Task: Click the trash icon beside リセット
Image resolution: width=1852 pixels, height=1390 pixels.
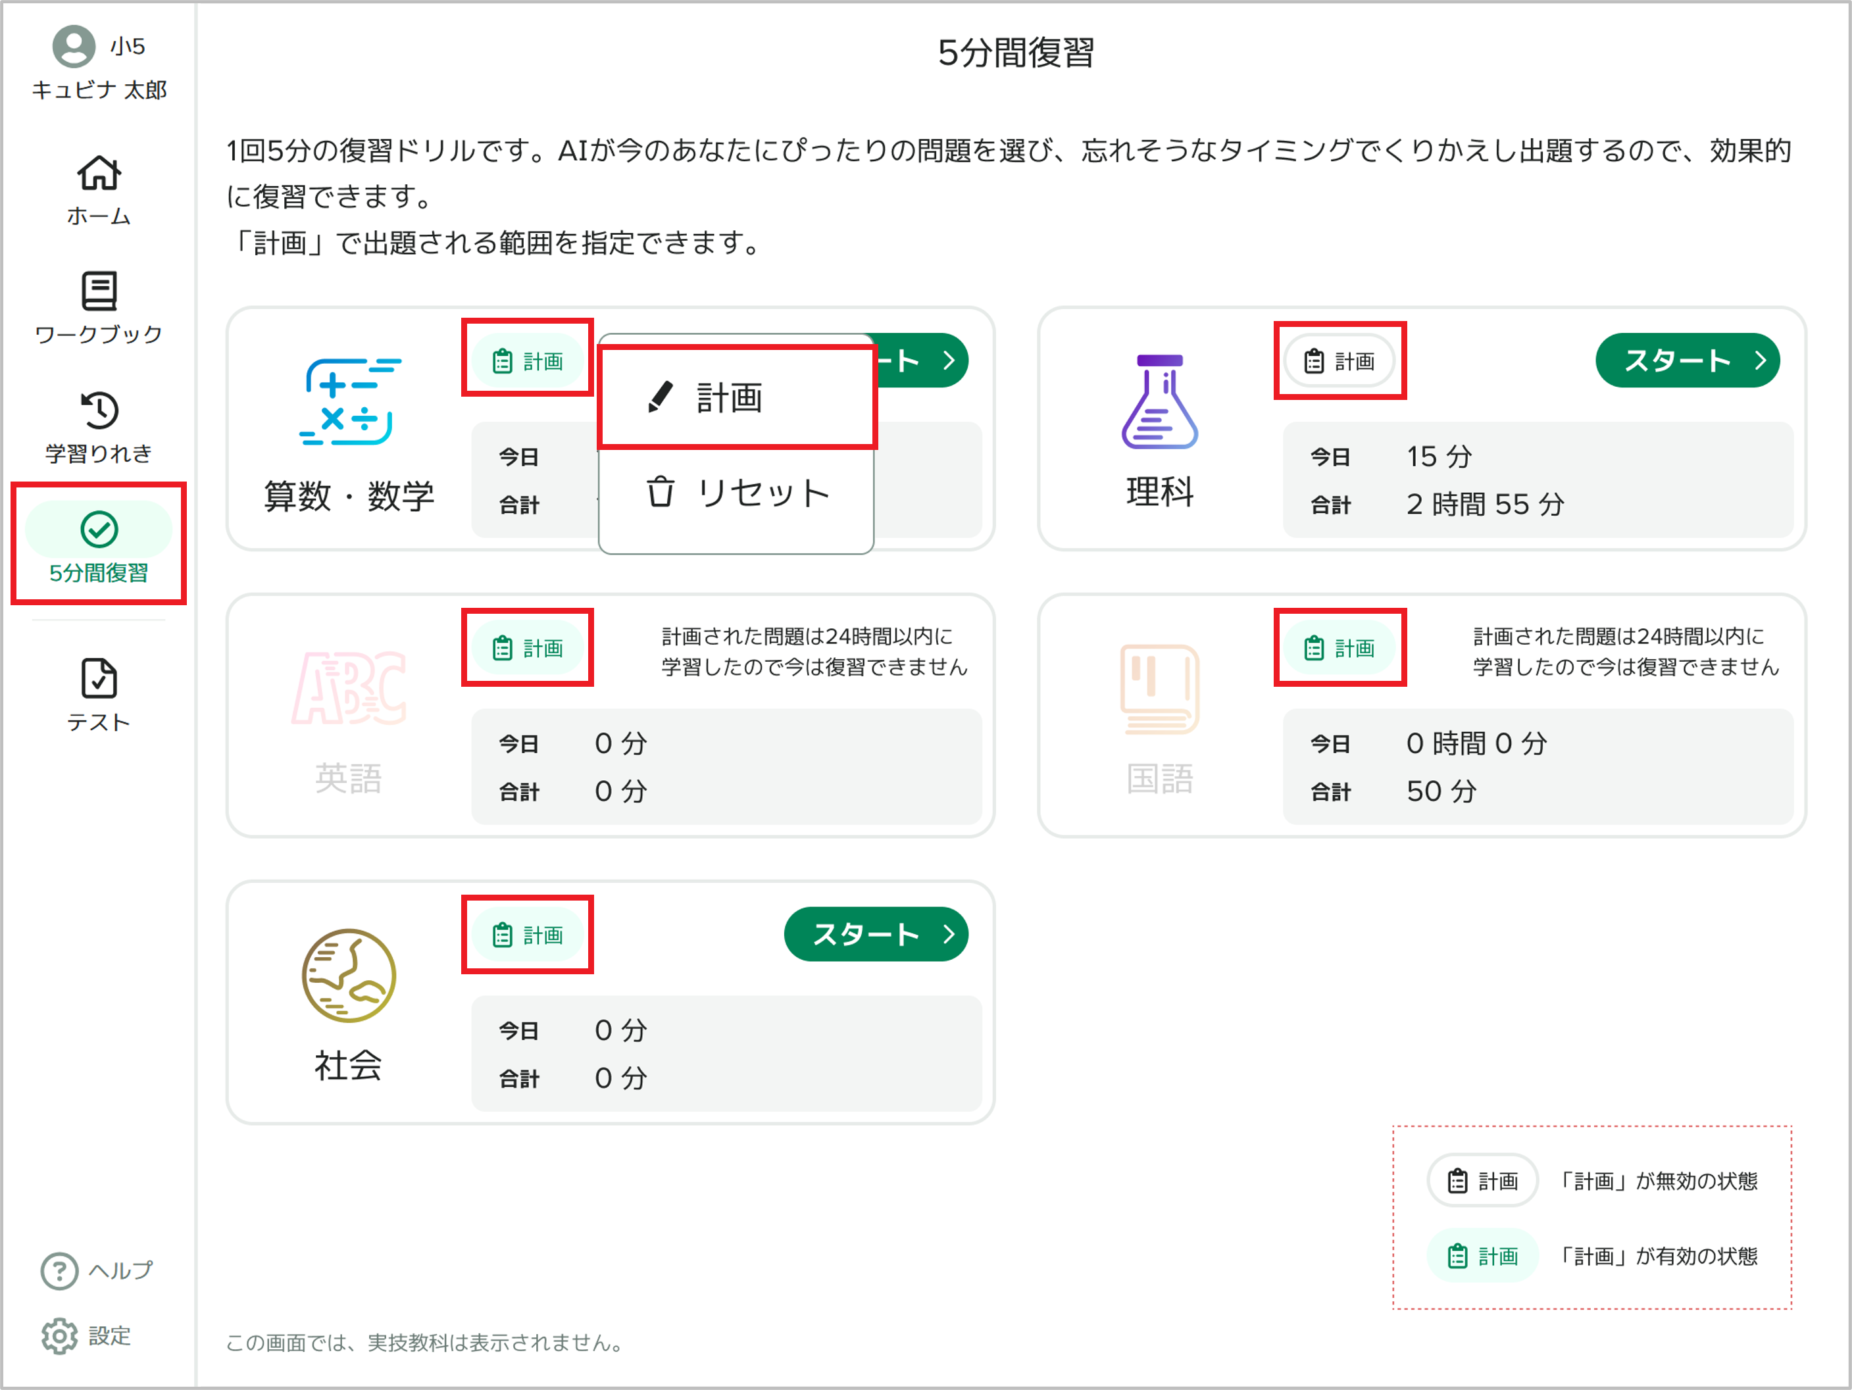Action: point(660,491)
